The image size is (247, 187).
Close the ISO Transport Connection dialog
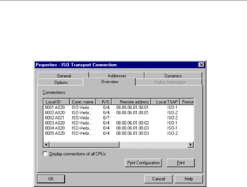pyautogui.click(x=201, y=65)
